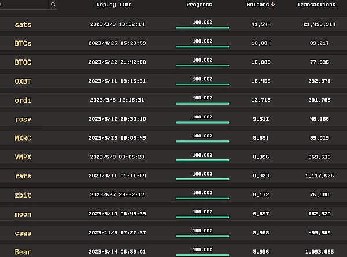Open the VMPX token details
The image size is (347, 257).
pyautogui.click(x=23, y=157)
